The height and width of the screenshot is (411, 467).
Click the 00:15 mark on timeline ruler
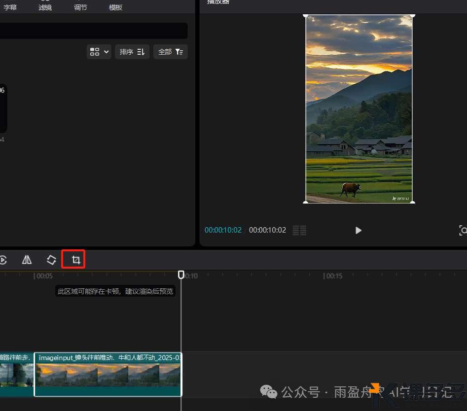click(x=333, y=276)
